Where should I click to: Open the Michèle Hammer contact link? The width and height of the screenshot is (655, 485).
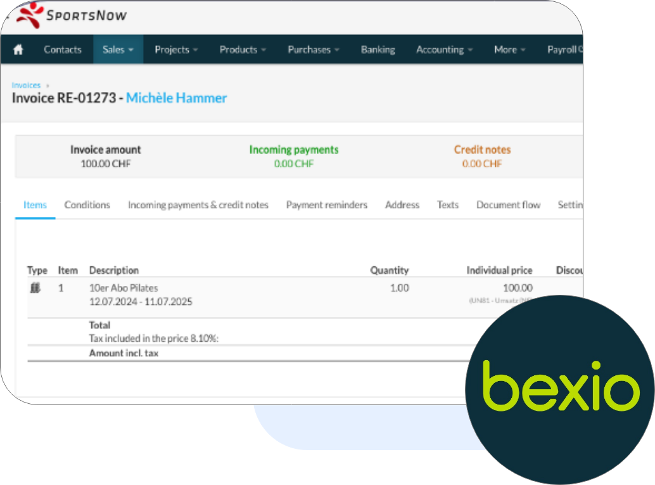tap(176, 98)
